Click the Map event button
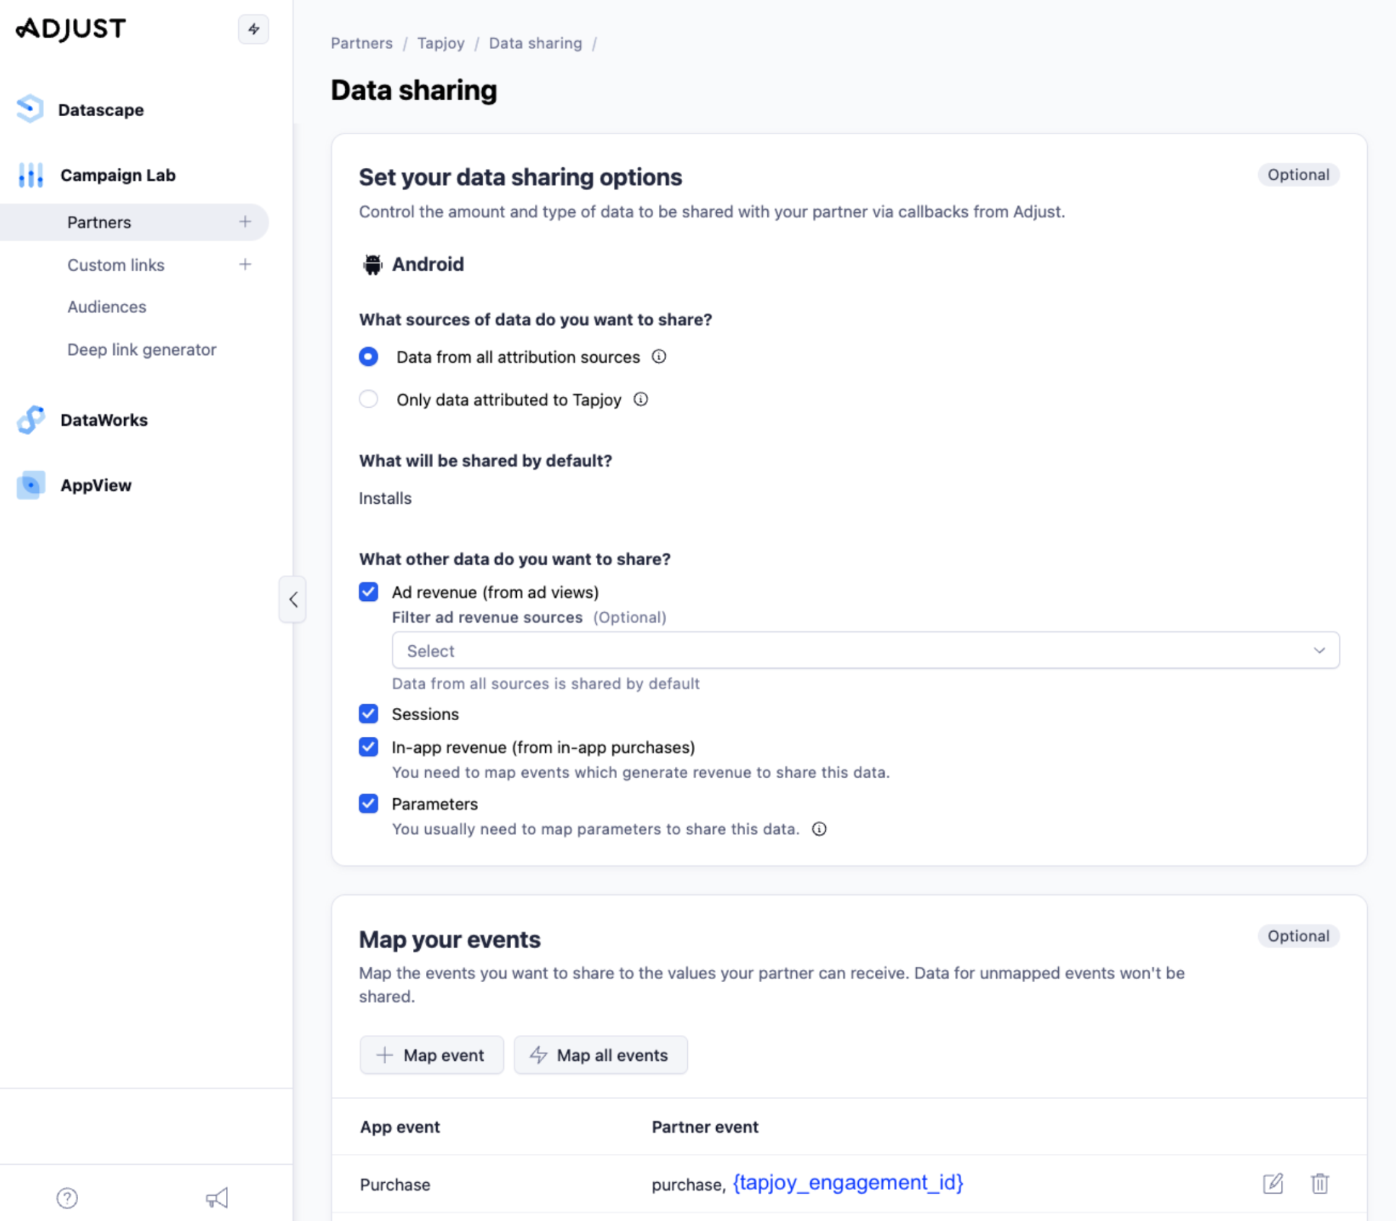The height and width of the screenshot is (1221, 1396). tap(431, 1055)
